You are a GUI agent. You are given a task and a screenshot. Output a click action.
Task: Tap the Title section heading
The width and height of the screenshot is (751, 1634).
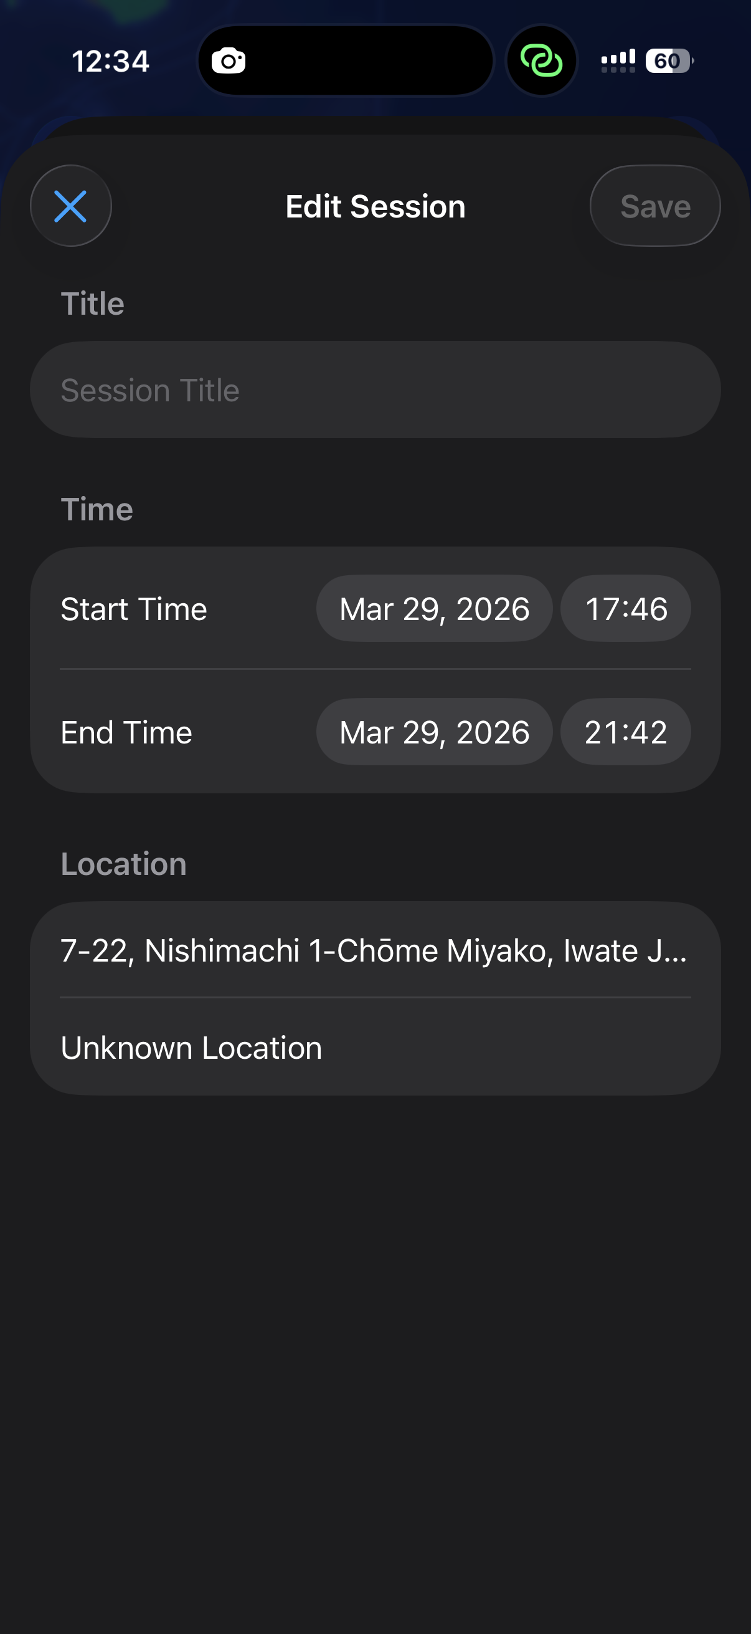tap(93, 304)
